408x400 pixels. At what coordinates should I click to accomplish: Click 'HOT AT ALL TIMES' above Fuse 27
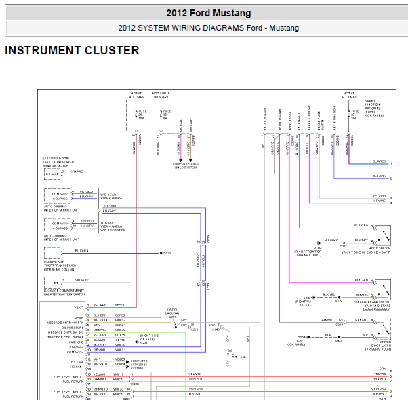coord(348,95)
